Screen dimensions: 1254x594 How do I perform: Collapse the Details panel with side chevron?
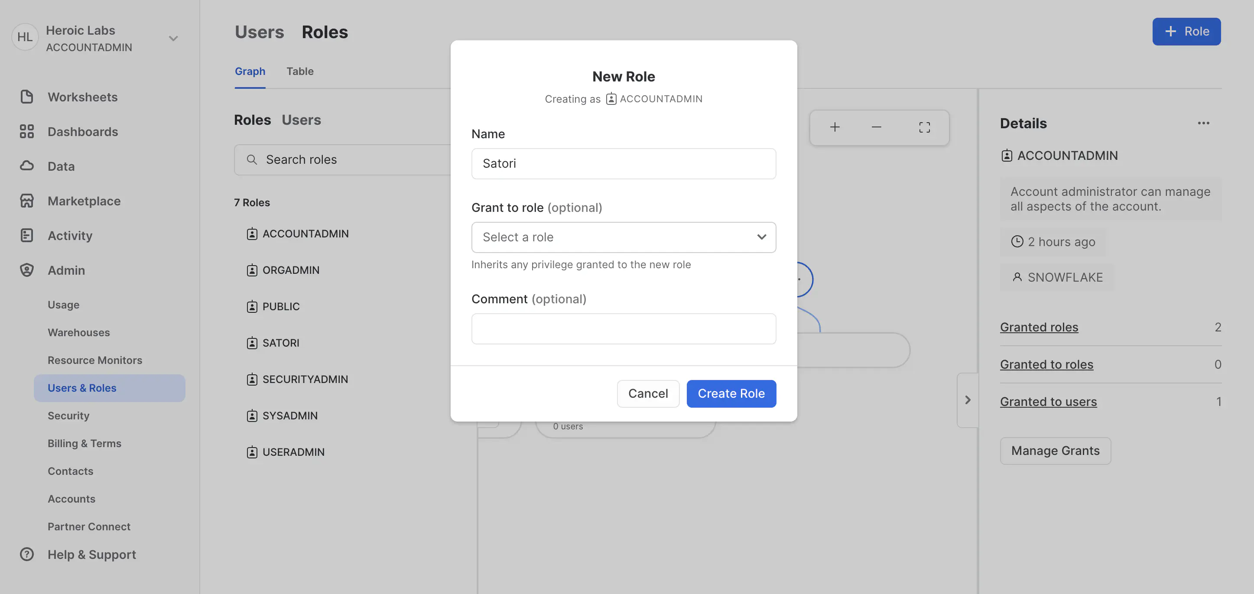click(967, 400)
